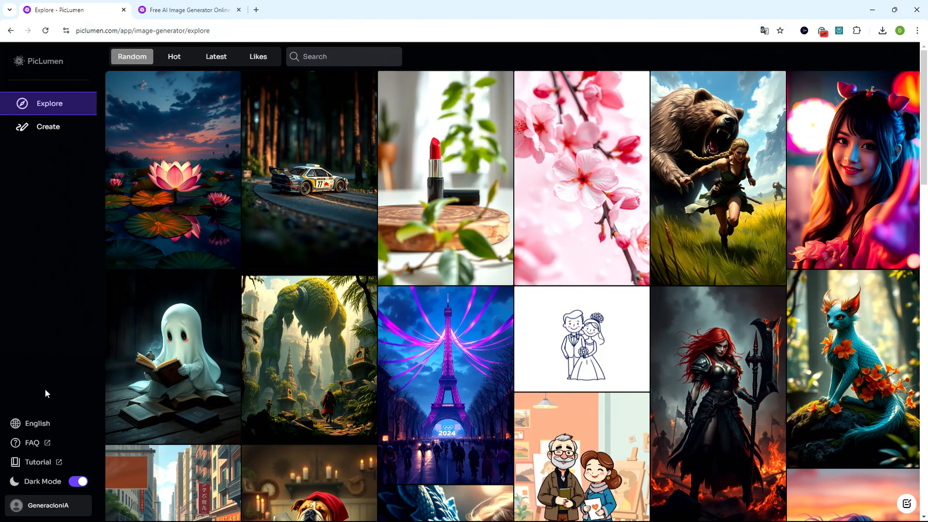Click the Google Translate icon in address bar
928x522 pixels.
click(x=764, y=31)
